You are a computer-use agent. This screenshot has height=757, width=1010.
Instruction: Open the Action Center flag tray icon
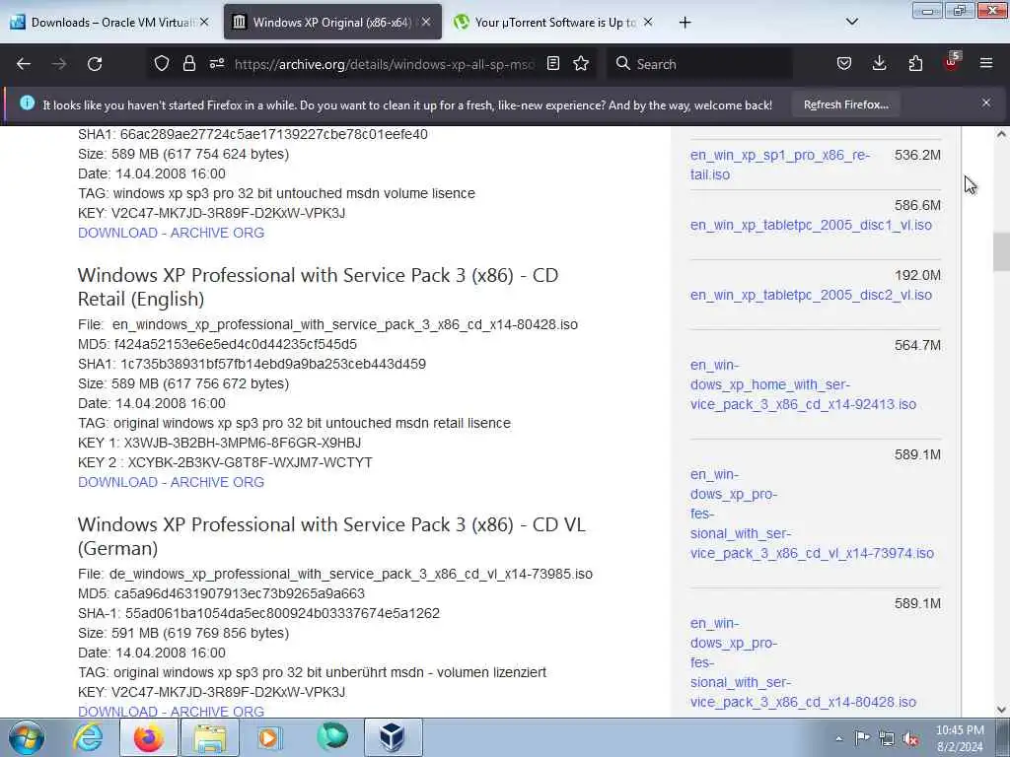[x=862, y=737]
